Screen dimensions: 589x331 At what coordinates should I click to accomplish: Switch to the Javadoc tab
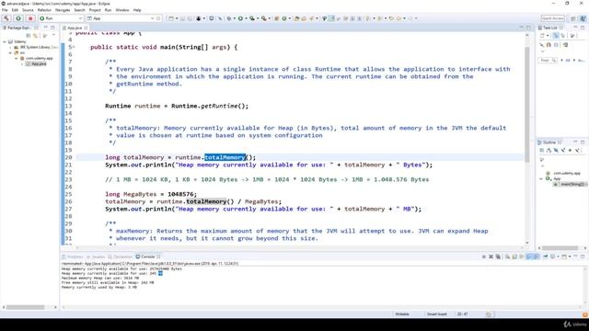tap(96, 257)
